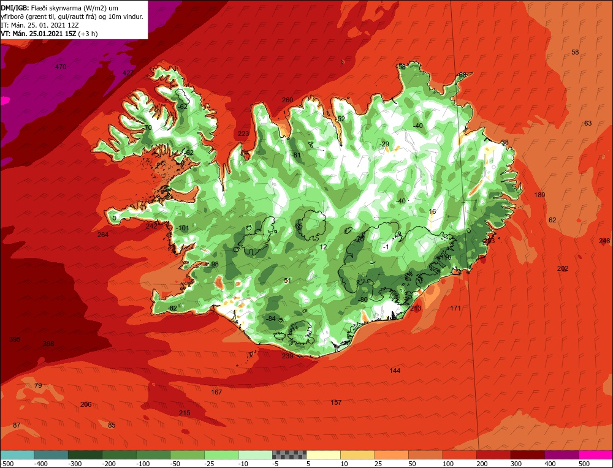Select the '264' value off the west coast

click(103, 235)
